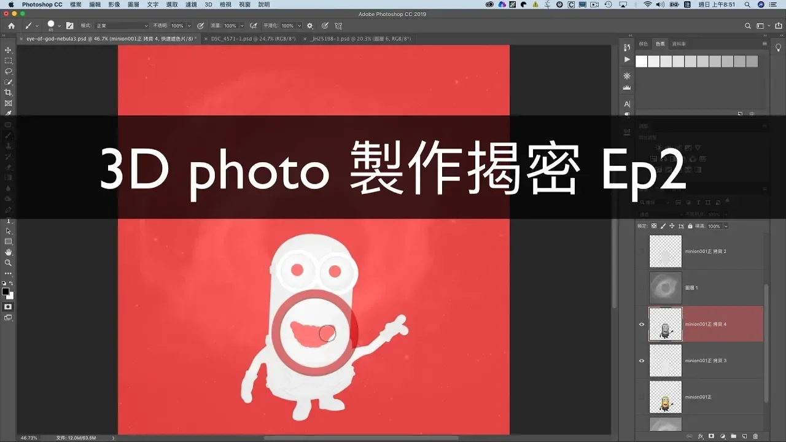Select the minion001正 layer thumbnail
Screen dimensions: 786x442
click(666, 397)
